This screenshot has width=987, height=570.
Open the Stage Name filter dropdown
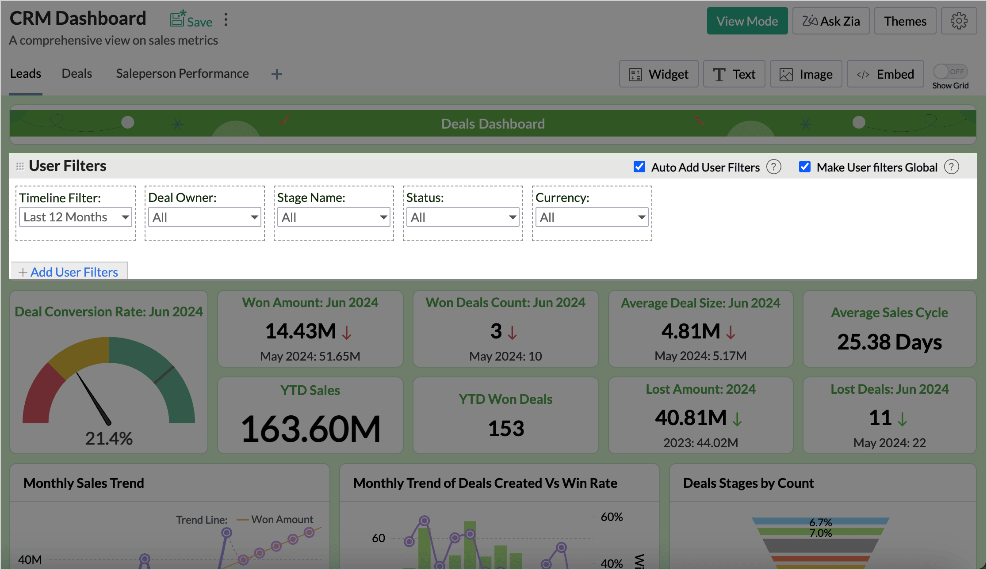coord(333,217)
